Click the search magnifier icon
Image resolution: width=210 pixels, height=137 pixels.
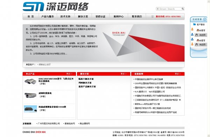click(183, 9)
